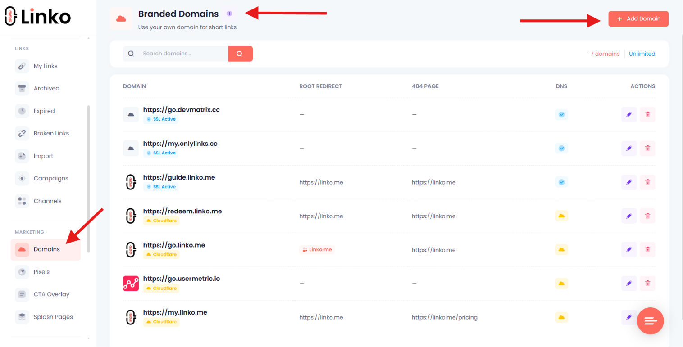Delete the go.devmatrix.cc domain
This screenshot has width=683, height=347.
(647, 115)
